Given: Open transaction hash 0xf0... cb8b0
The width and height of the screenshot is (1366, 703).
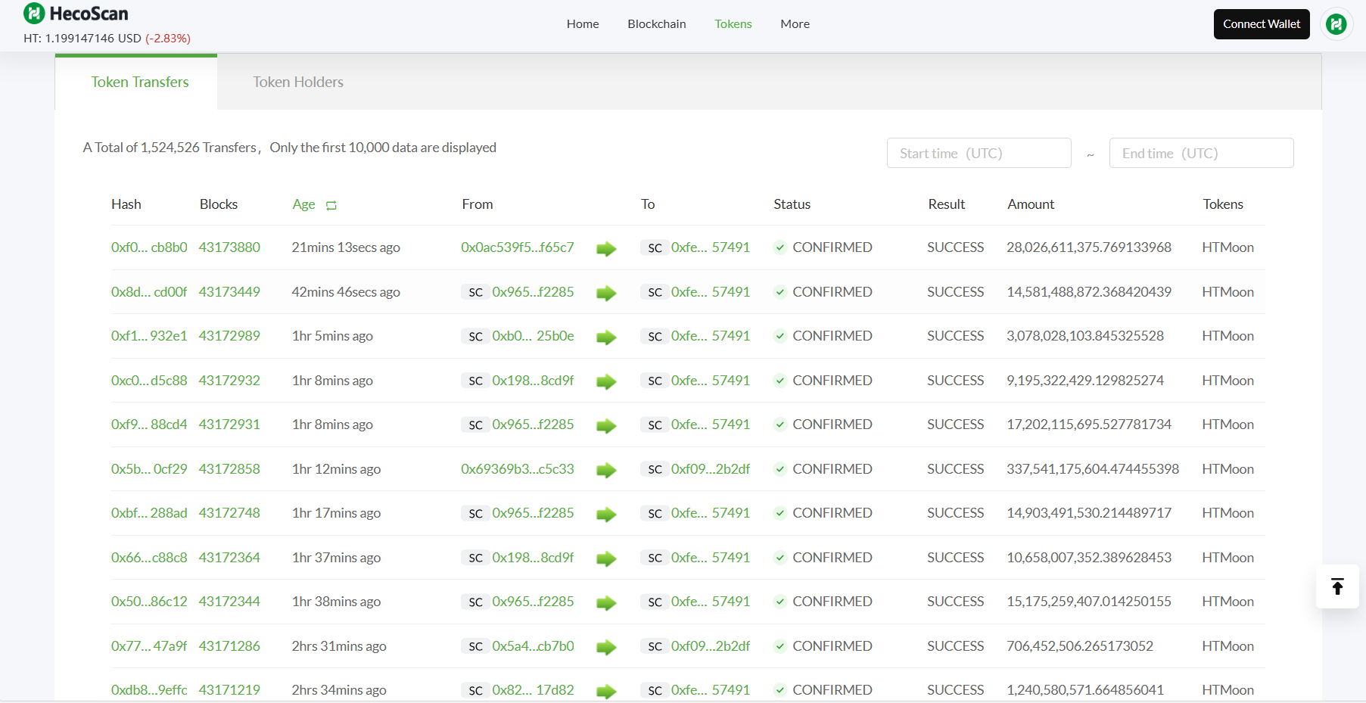Looking at the screenshot, I should [149, 247].
